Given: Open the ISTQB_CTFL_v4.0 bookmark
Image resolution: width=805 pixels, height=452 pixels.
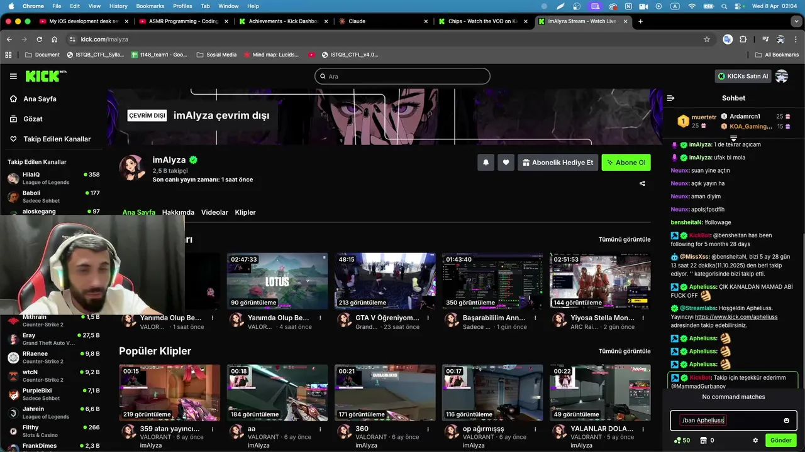Looking at the screenshot, I should [350, 55].
